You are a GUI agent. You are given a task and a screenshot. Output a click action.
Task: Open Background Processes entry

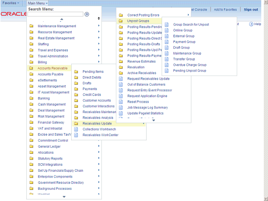pos(55,188)
